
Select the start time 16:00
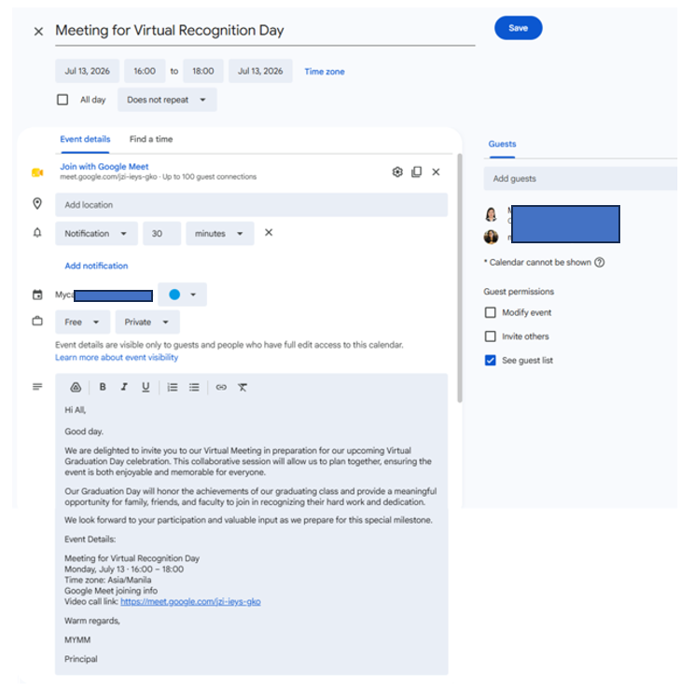pyautogui.click(x=145, y=71)
